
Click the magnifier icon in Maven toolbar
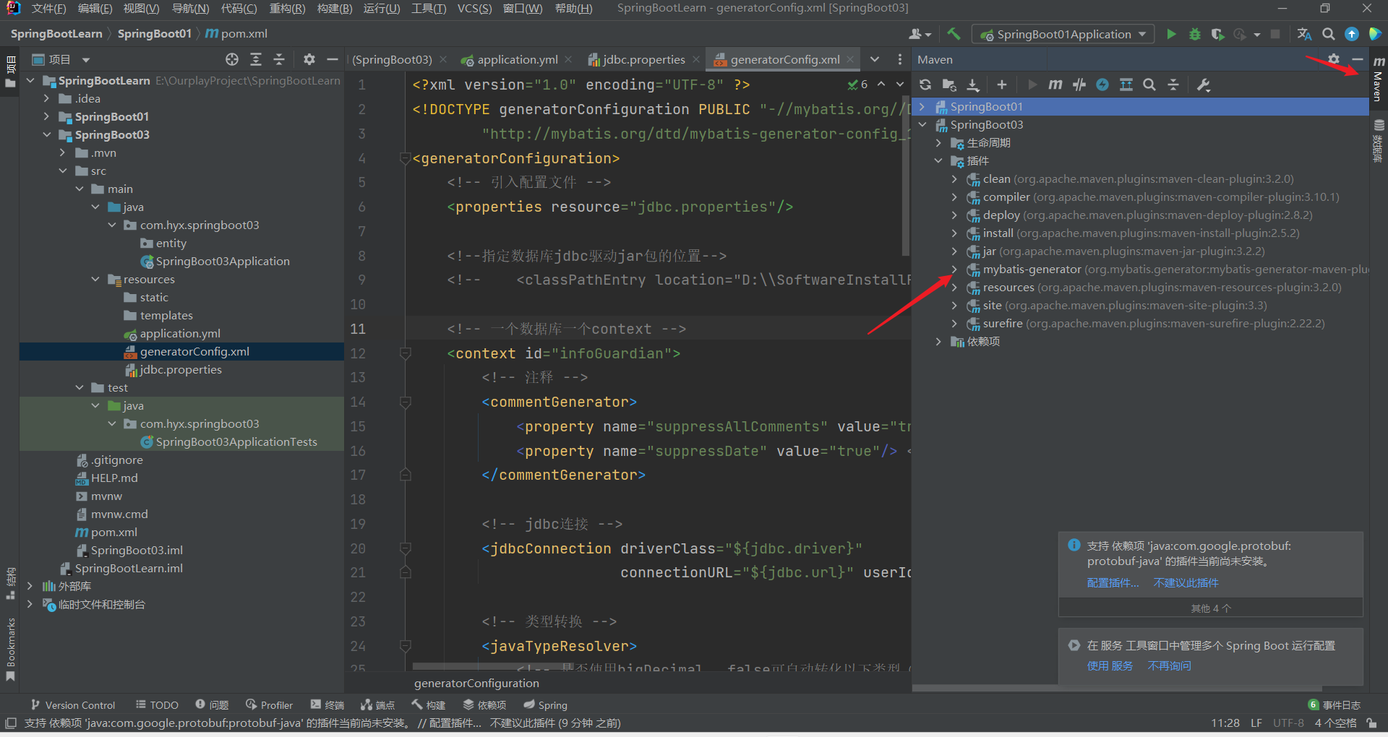1149,85
